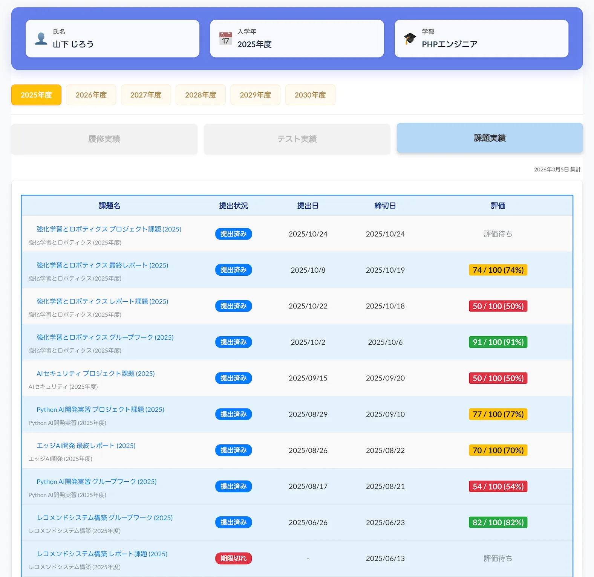594x577 pixels.
Task: Click the calendar icon beside 入学年
Action: 225,39
